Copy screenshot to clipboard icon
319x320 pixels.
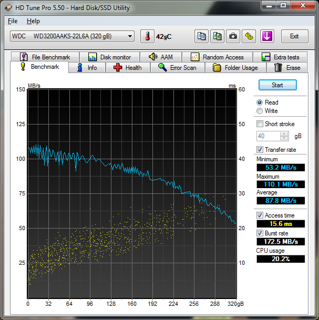(x=217, y=36)
